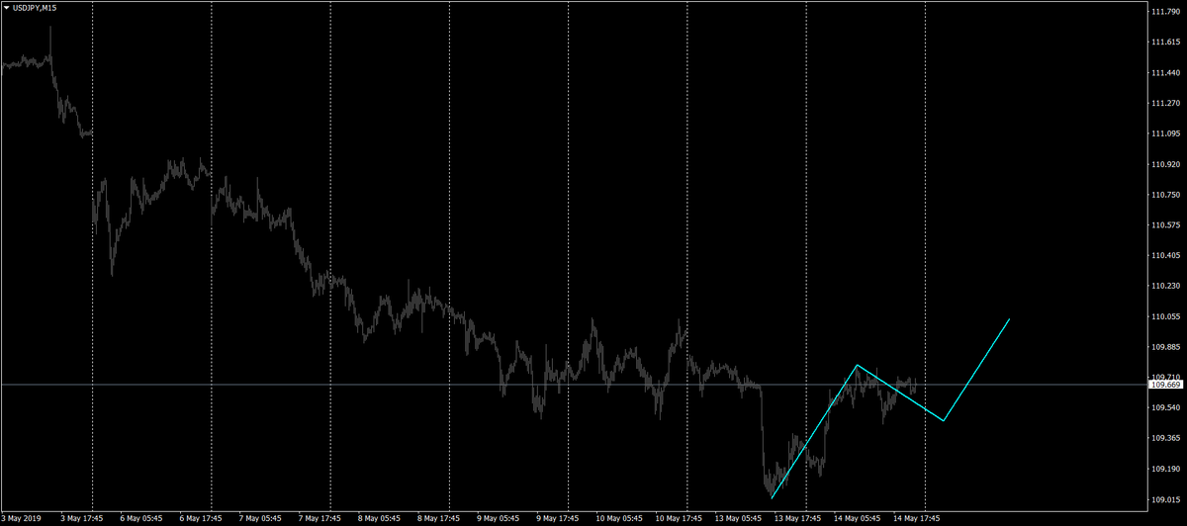Click the 10 May 05:45 time label
Image resolution: width=1187 pixels, height=526 pixels.
(621, 516)
